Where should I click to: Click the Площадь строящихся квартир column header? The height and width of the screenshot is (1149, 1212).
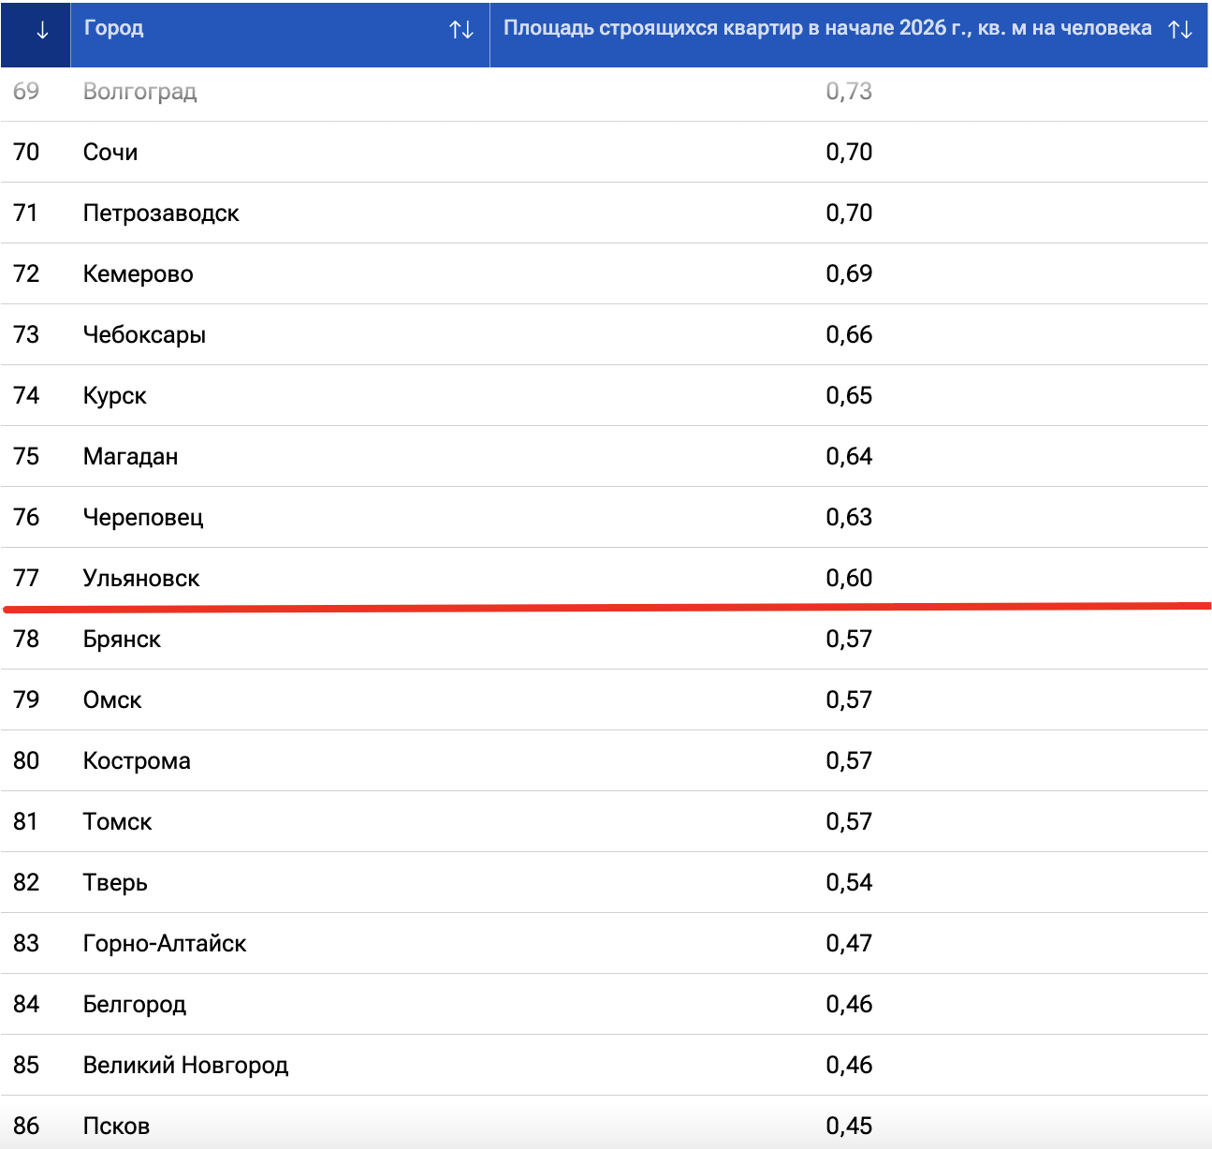tap(826, 28)
